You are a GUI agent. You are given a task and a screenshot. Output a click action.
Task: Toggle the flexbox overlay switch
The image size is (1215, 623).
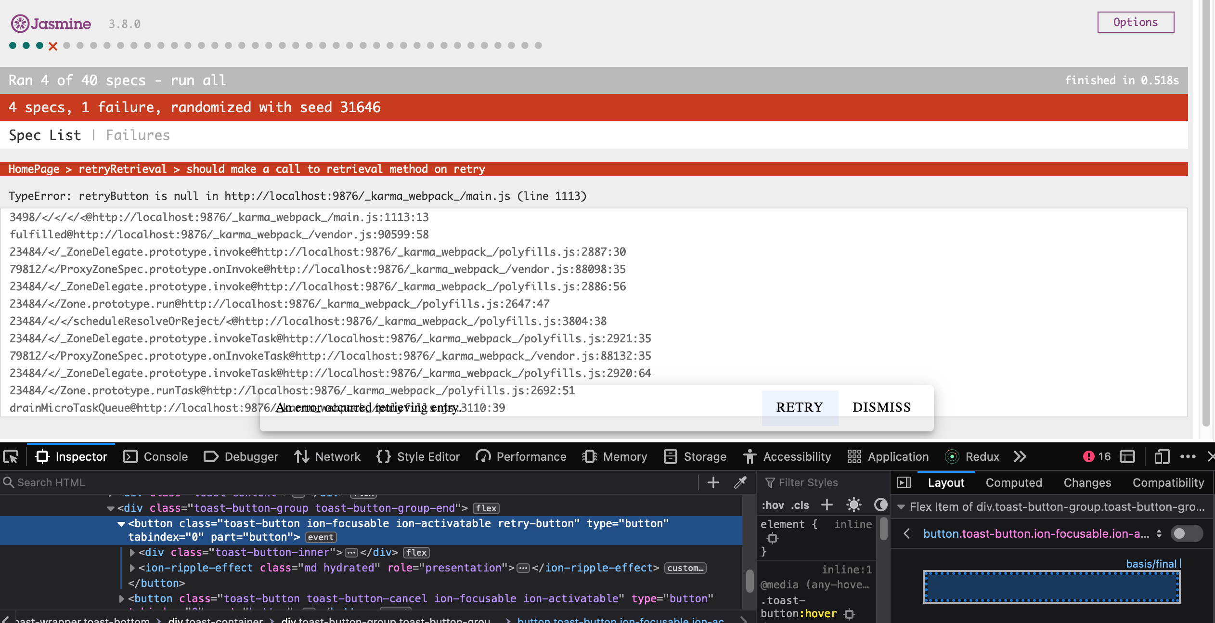(1187, 533)
